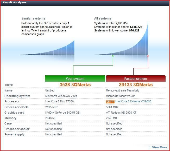This screenshot has width=170, height=151.
Task: Click ATI Radeon HD 2900 XT entry
Action: (x=121, y=113)
